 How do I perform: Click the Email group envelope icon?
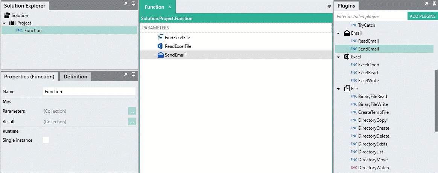[x=347, y=33]
